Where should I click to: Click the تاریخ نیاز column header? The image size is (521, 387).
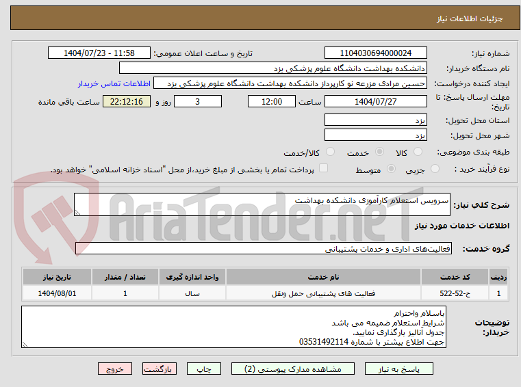click(x=57, y=277)
